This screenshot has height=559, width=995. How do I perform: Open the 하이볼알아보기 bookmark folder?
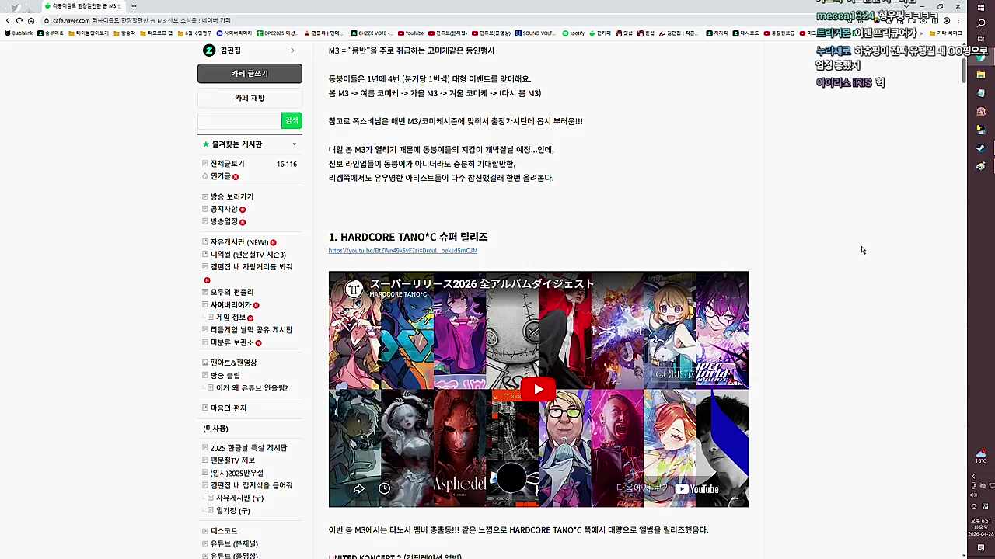[x=89, y=33]
